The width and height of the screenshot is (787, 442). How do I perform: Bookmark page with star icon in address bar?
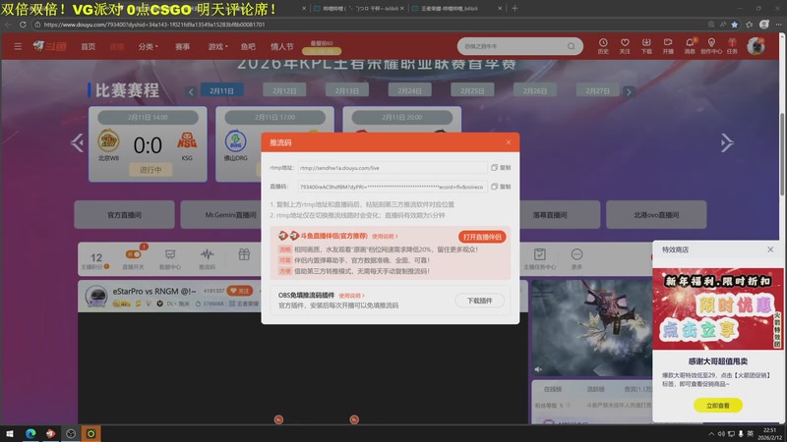[x=735, y=24]
